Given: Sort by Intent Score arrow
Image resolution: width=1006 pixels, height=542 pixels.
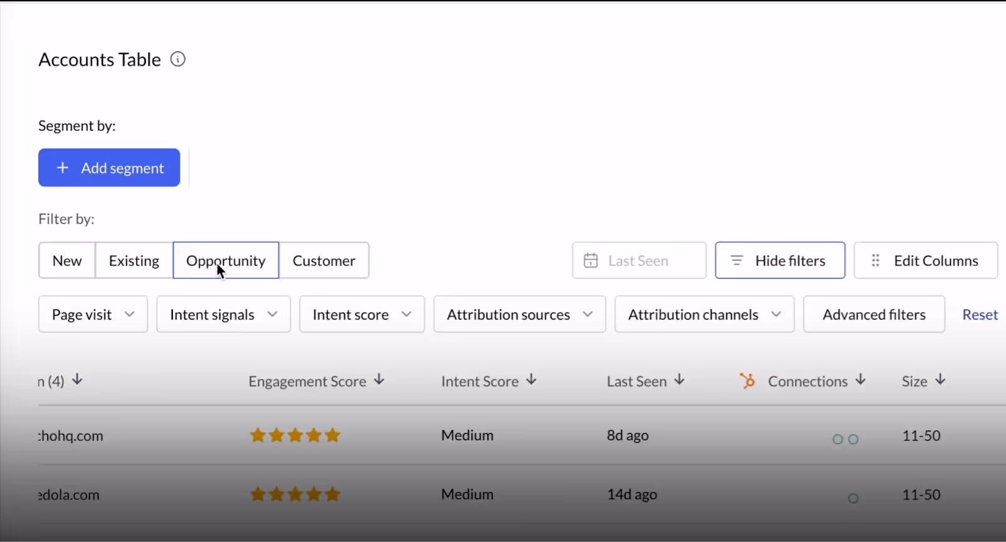Looking at the screenshot, I should click(531, 380).
